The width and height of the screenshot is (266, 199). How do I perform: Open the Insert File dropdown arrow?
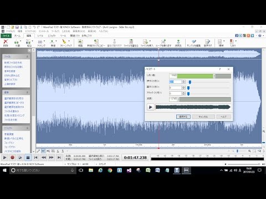coord(150,41)
